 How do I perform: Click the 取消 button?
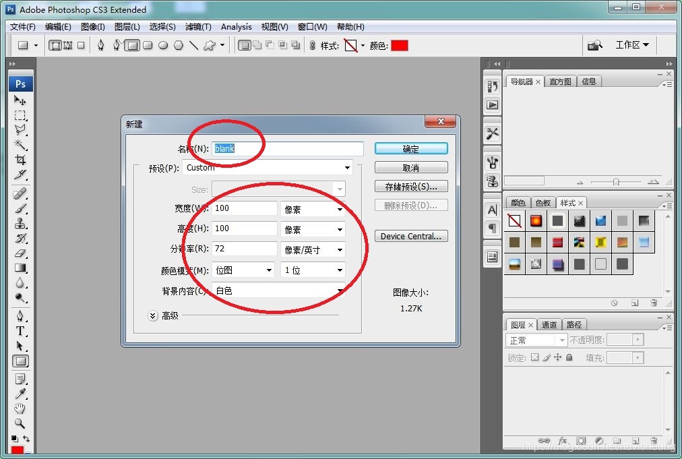coord(411,168)
